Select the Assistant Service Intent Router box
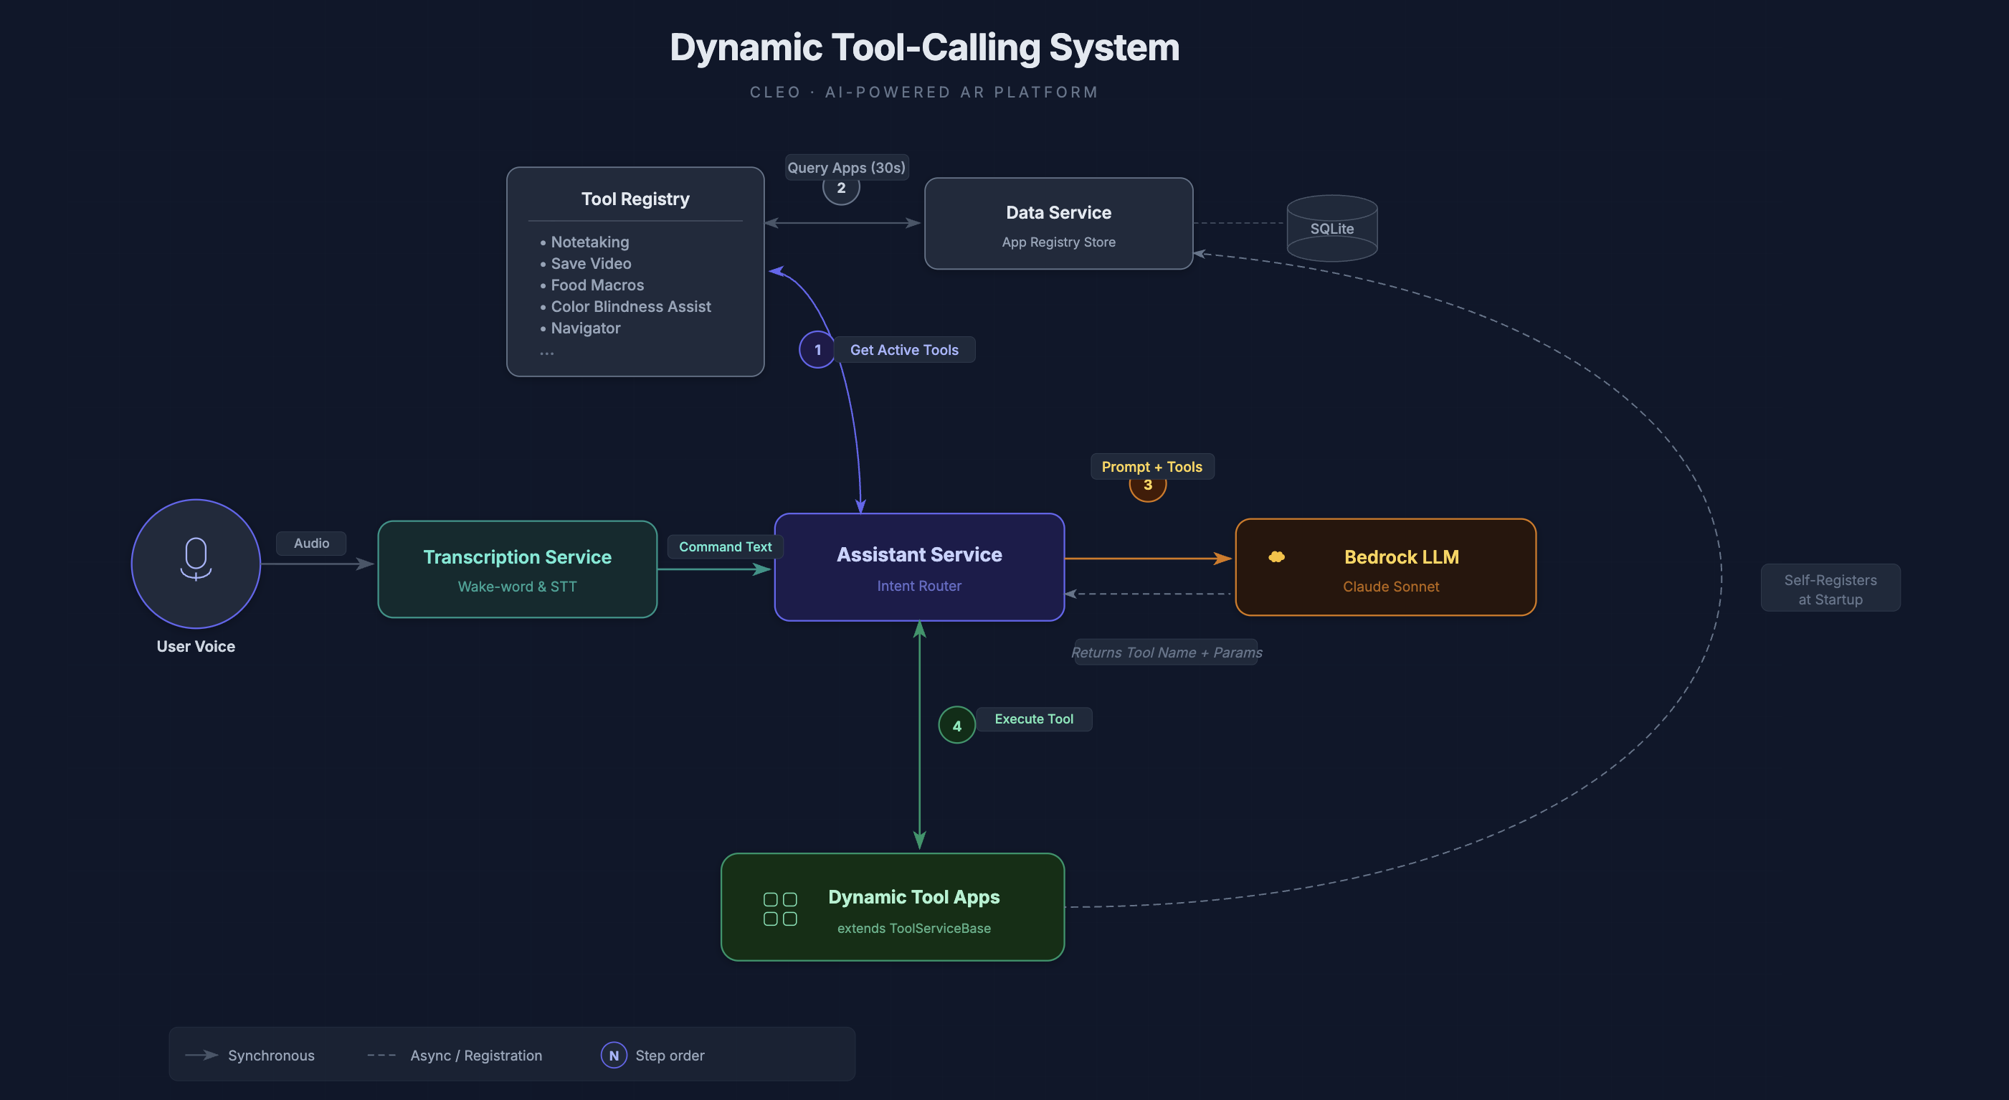Image resolution: width=2009 pixels, height=1100 pixels. pyautogui.click(x=918, y=568)
